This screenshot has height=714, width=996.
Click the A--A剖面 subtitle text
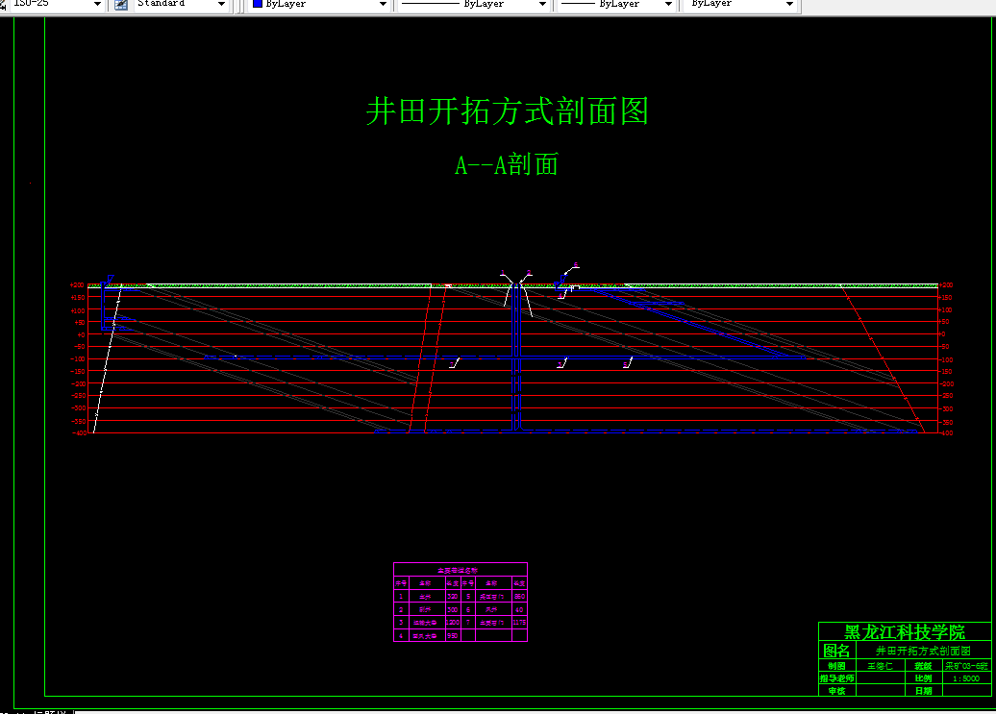coord(507,165)
